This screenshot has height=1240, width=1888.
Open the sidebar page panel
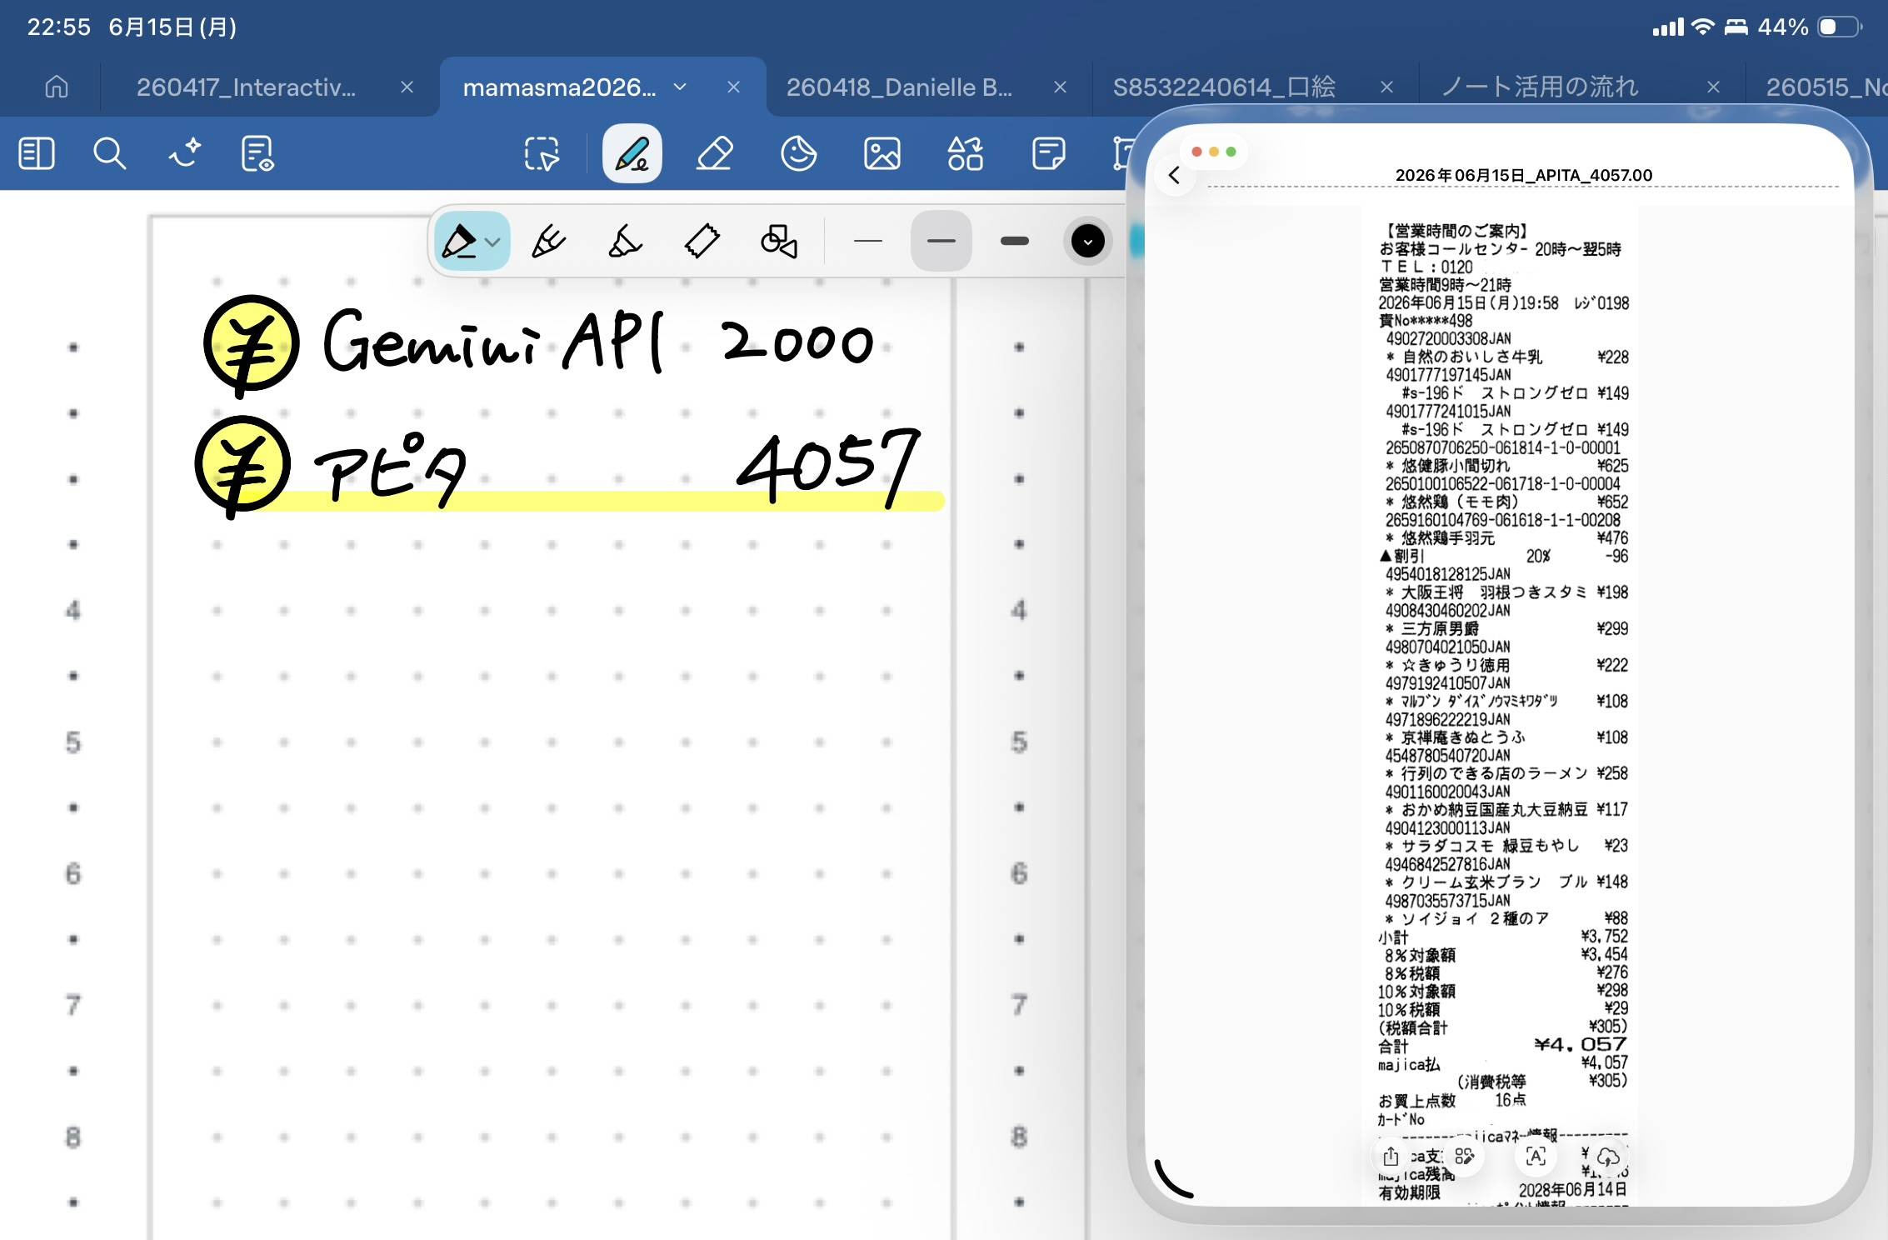(37, 154)
